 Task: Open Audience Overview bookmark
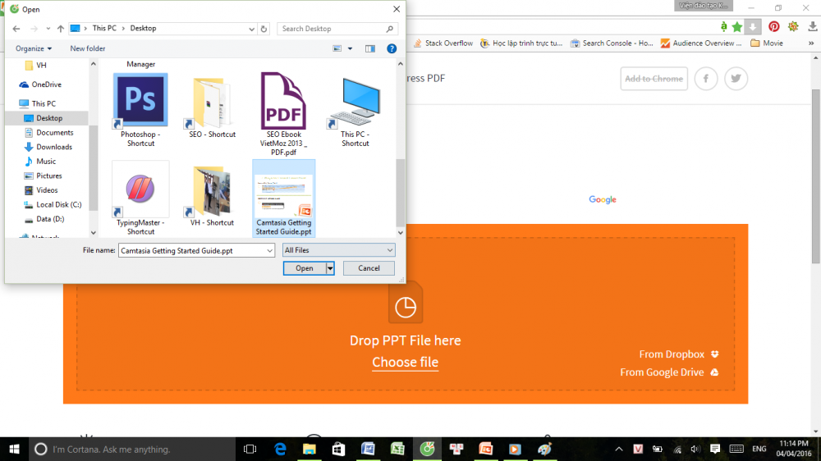(701, 43)
